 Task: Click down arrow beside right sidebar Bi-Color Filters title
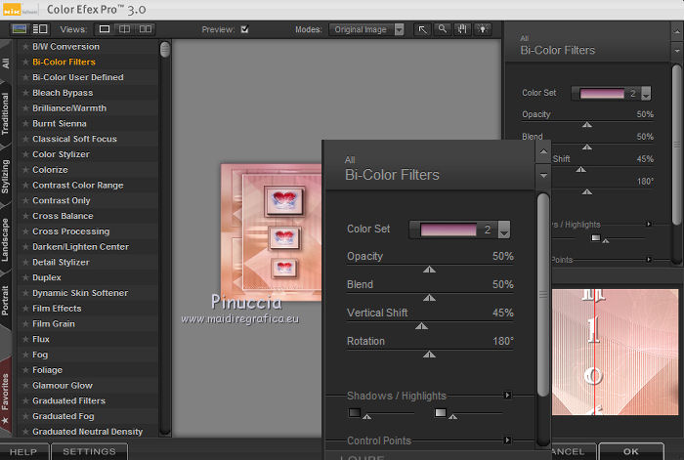(x=677, y=51)
